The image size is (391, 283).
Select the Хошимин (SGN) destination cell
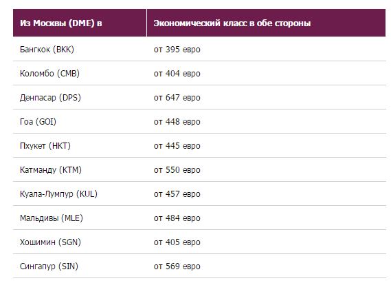[50, 242]
